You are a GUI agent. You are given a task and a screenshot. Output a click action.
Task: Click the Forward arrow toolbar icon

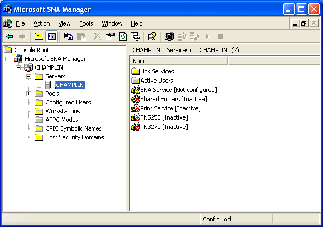click(x=22, y=37)
